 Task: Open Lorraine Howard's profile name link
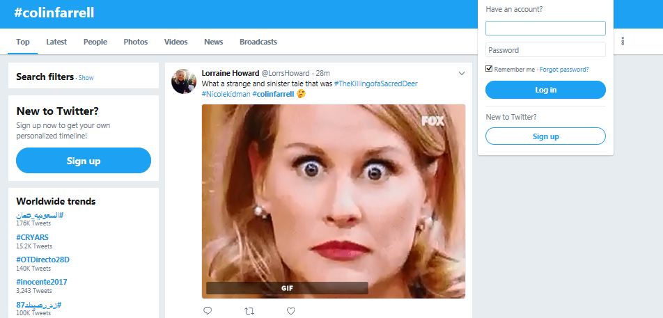click(231, 73)
